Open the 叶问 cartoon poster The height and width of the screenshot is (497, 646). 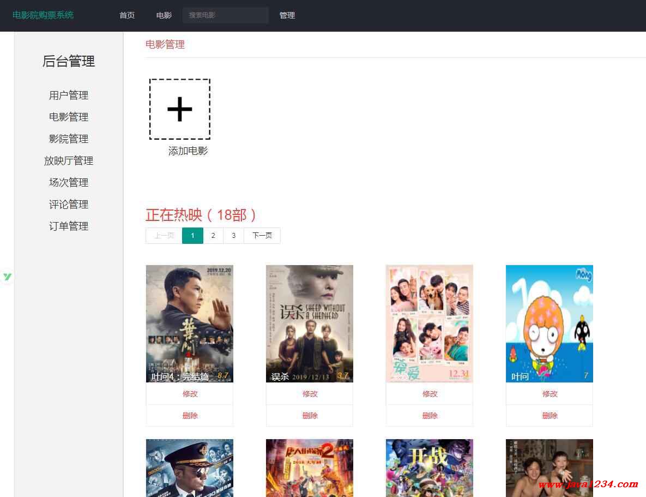coord(549,324)
